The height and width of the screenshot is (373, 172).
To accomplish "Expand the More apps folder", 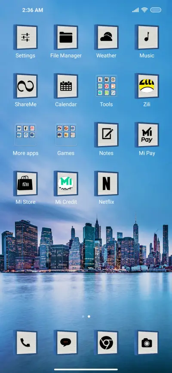I will click(x=25, y=135).
